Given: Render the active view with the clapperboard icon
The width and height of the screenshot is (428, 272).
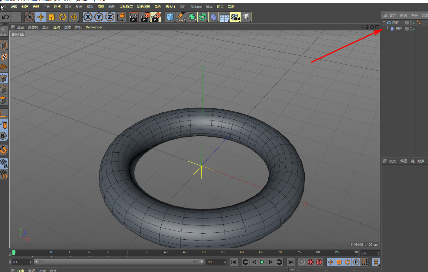Looking at the screenshot, I should (x=134, y=17).
